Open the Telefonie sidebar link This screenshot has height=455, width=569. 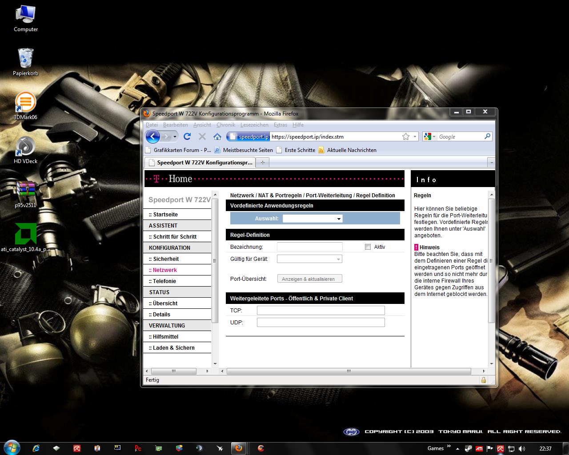point(164,281)
